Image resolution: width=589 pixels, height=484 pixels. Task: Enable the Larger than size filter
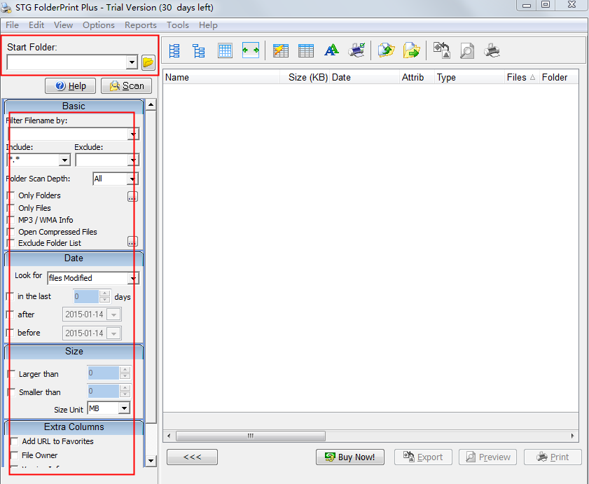(x=12, y=374)
